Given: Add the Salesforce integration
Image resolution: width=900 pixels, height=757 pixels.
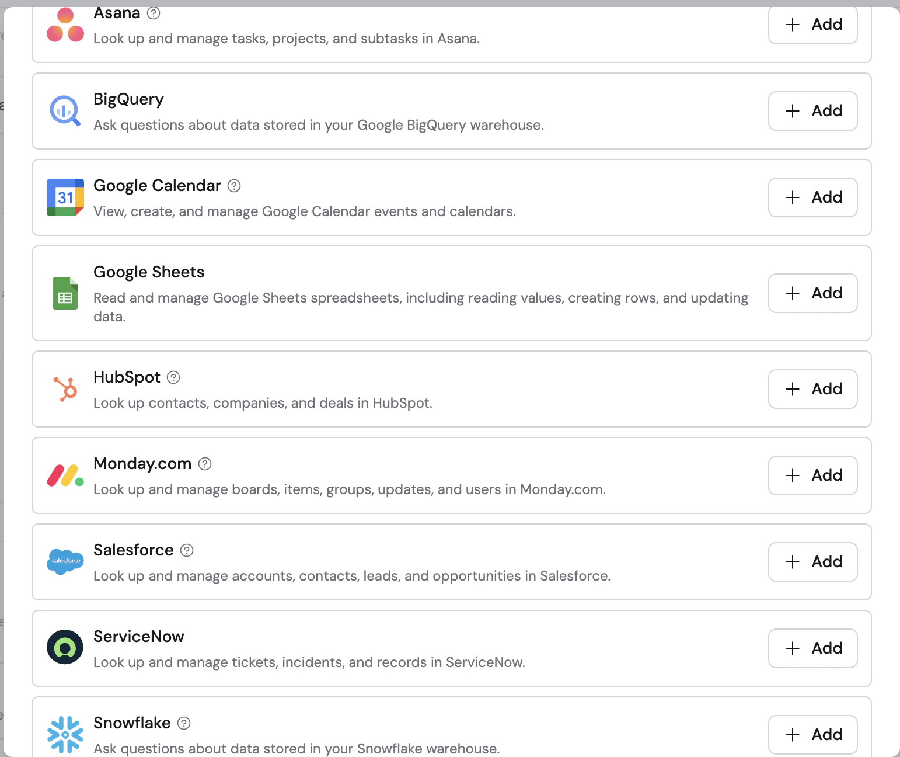Looking at the screenshot, I should coord(813,562).
